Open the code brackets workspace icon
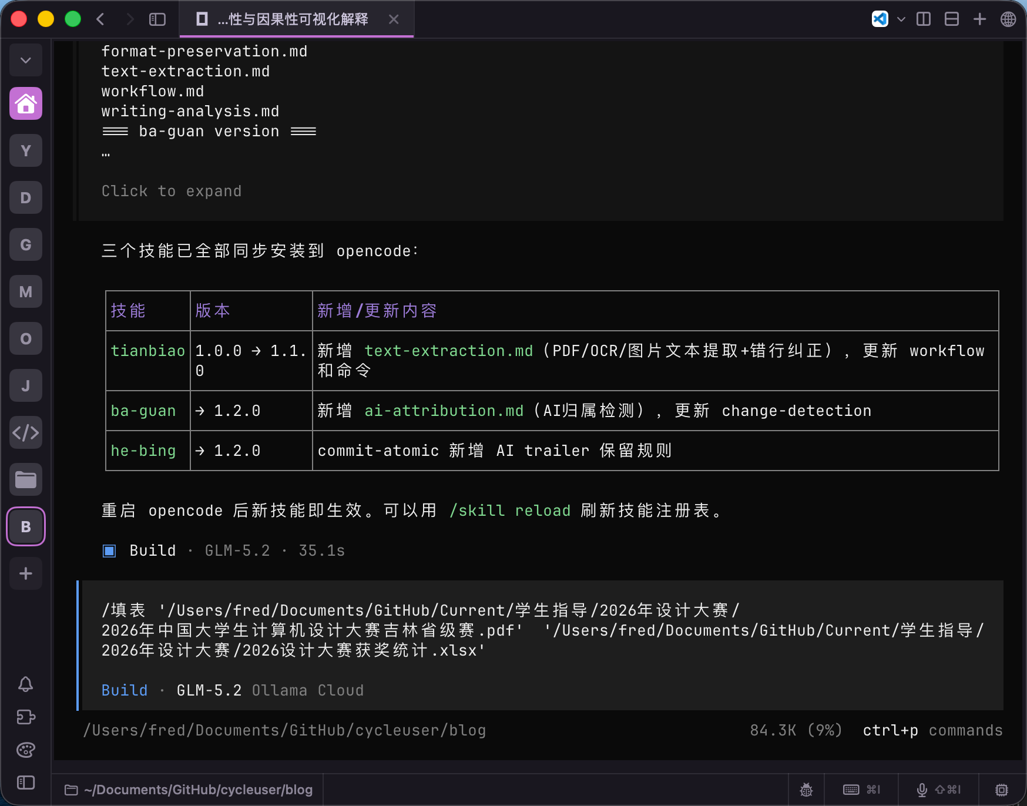 (26, 433)
